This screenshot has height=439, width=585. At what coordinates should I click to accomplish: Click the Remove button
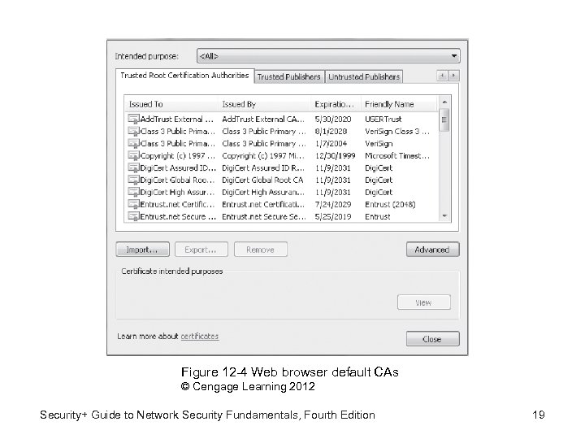click(261, 250)
